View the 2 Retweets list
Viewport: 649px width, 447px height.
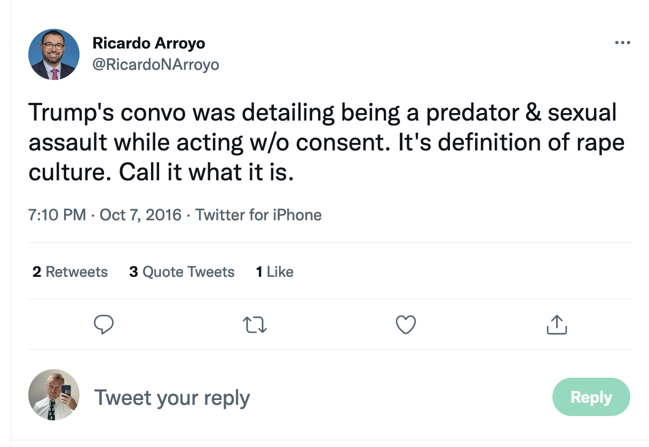[x=70, y=272]
